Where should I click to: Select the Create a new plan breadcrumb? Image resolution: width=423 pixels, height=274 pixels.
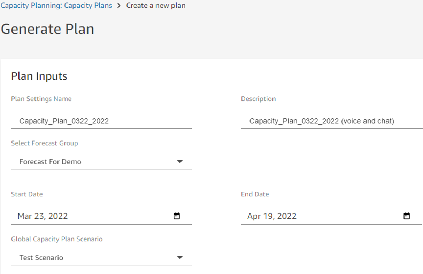(x=156, y=6)
